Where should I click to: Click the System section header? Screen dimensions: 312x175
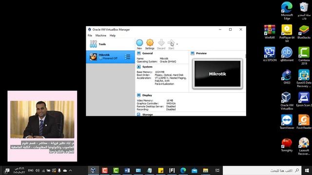point(147,67)
